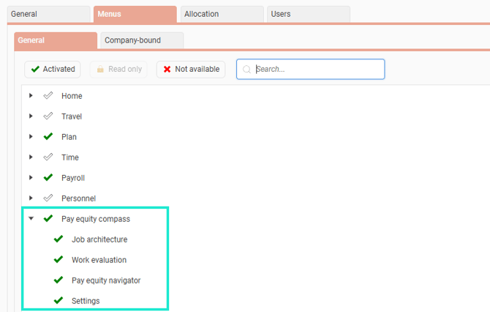Collapse the Pay equity compass node
490x312 pixels.
tap(31, 218)
